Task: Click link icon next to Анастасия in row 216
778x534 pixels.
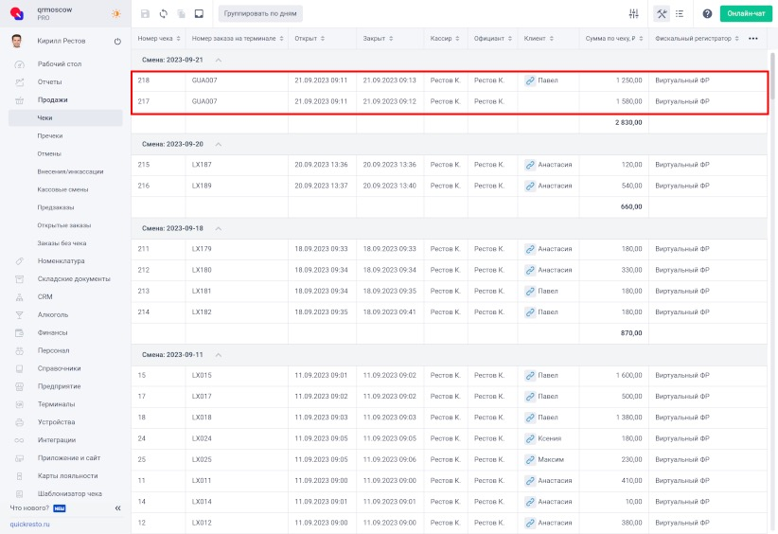Action: point(530,186)
